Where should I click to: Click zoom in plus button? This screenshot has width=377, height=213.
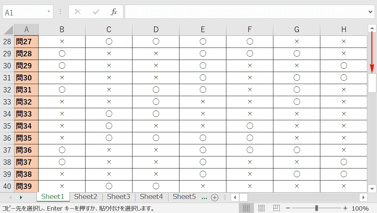[x=345, y=208]
